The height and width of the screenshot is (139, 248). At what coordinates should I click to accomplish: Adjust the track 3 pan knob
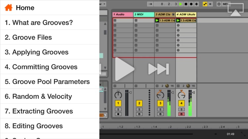tap(160, 95)
